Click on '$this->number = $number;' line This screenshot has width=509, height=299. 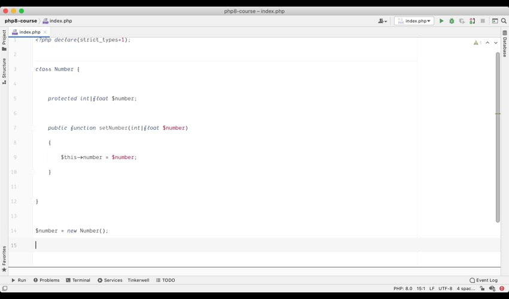point(99,157)
